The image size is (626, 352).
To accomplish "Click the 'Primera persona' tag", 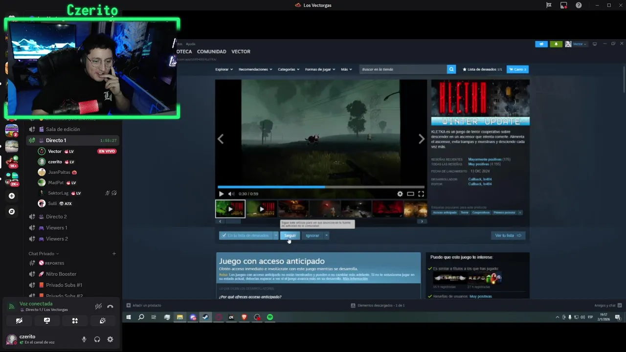I will point(504,213).
